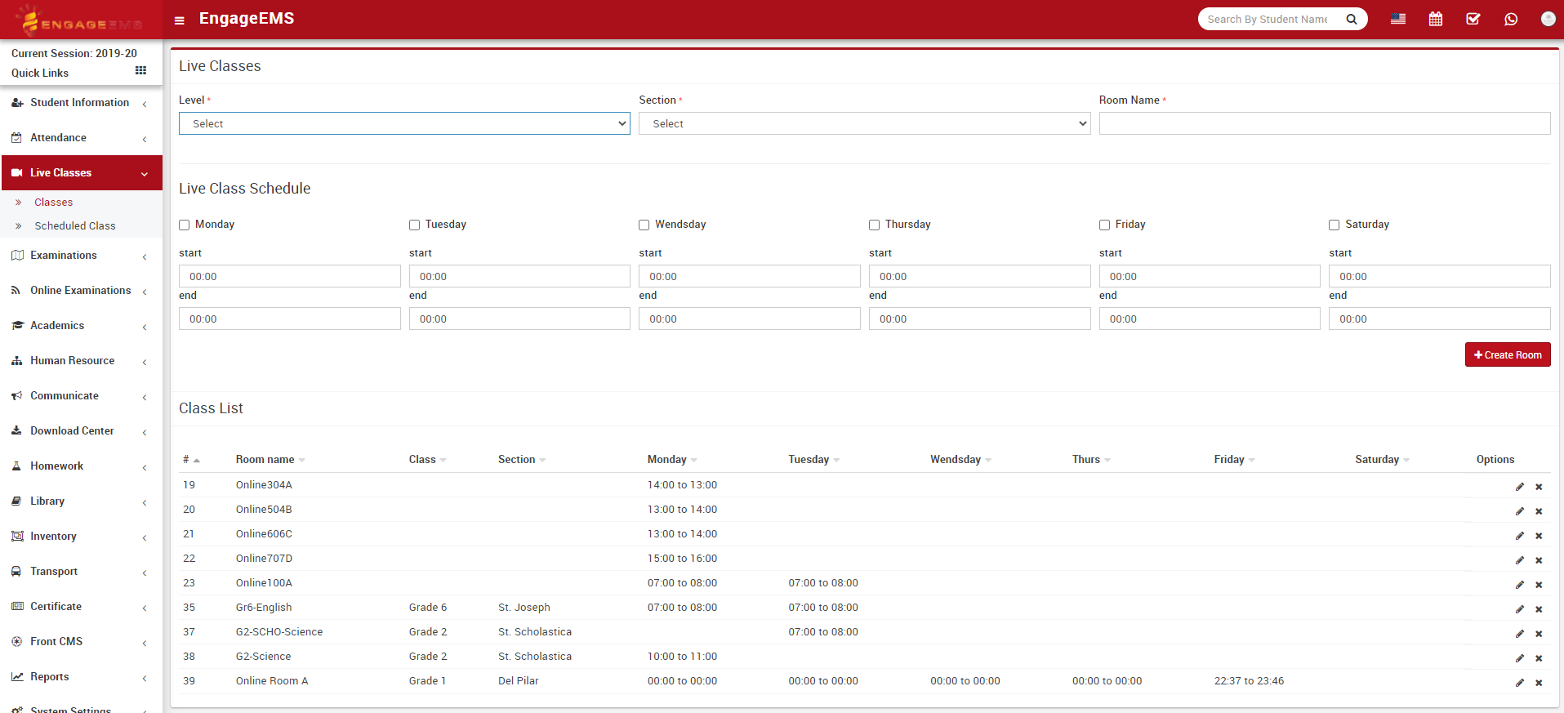
Task: Expand the Human Resource menu
Action: pos(82,361)
